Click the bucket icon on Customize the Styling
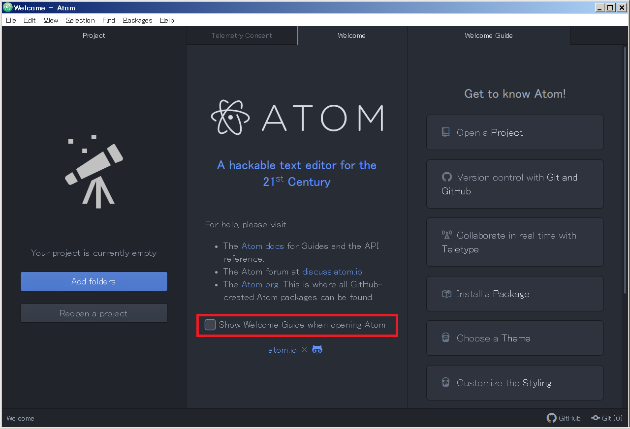This screenshot has height=429, width=630. click(x=446, y=382)
